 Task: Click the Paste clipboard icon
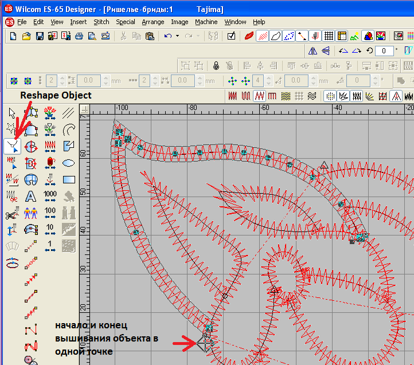tap(150, 36)
